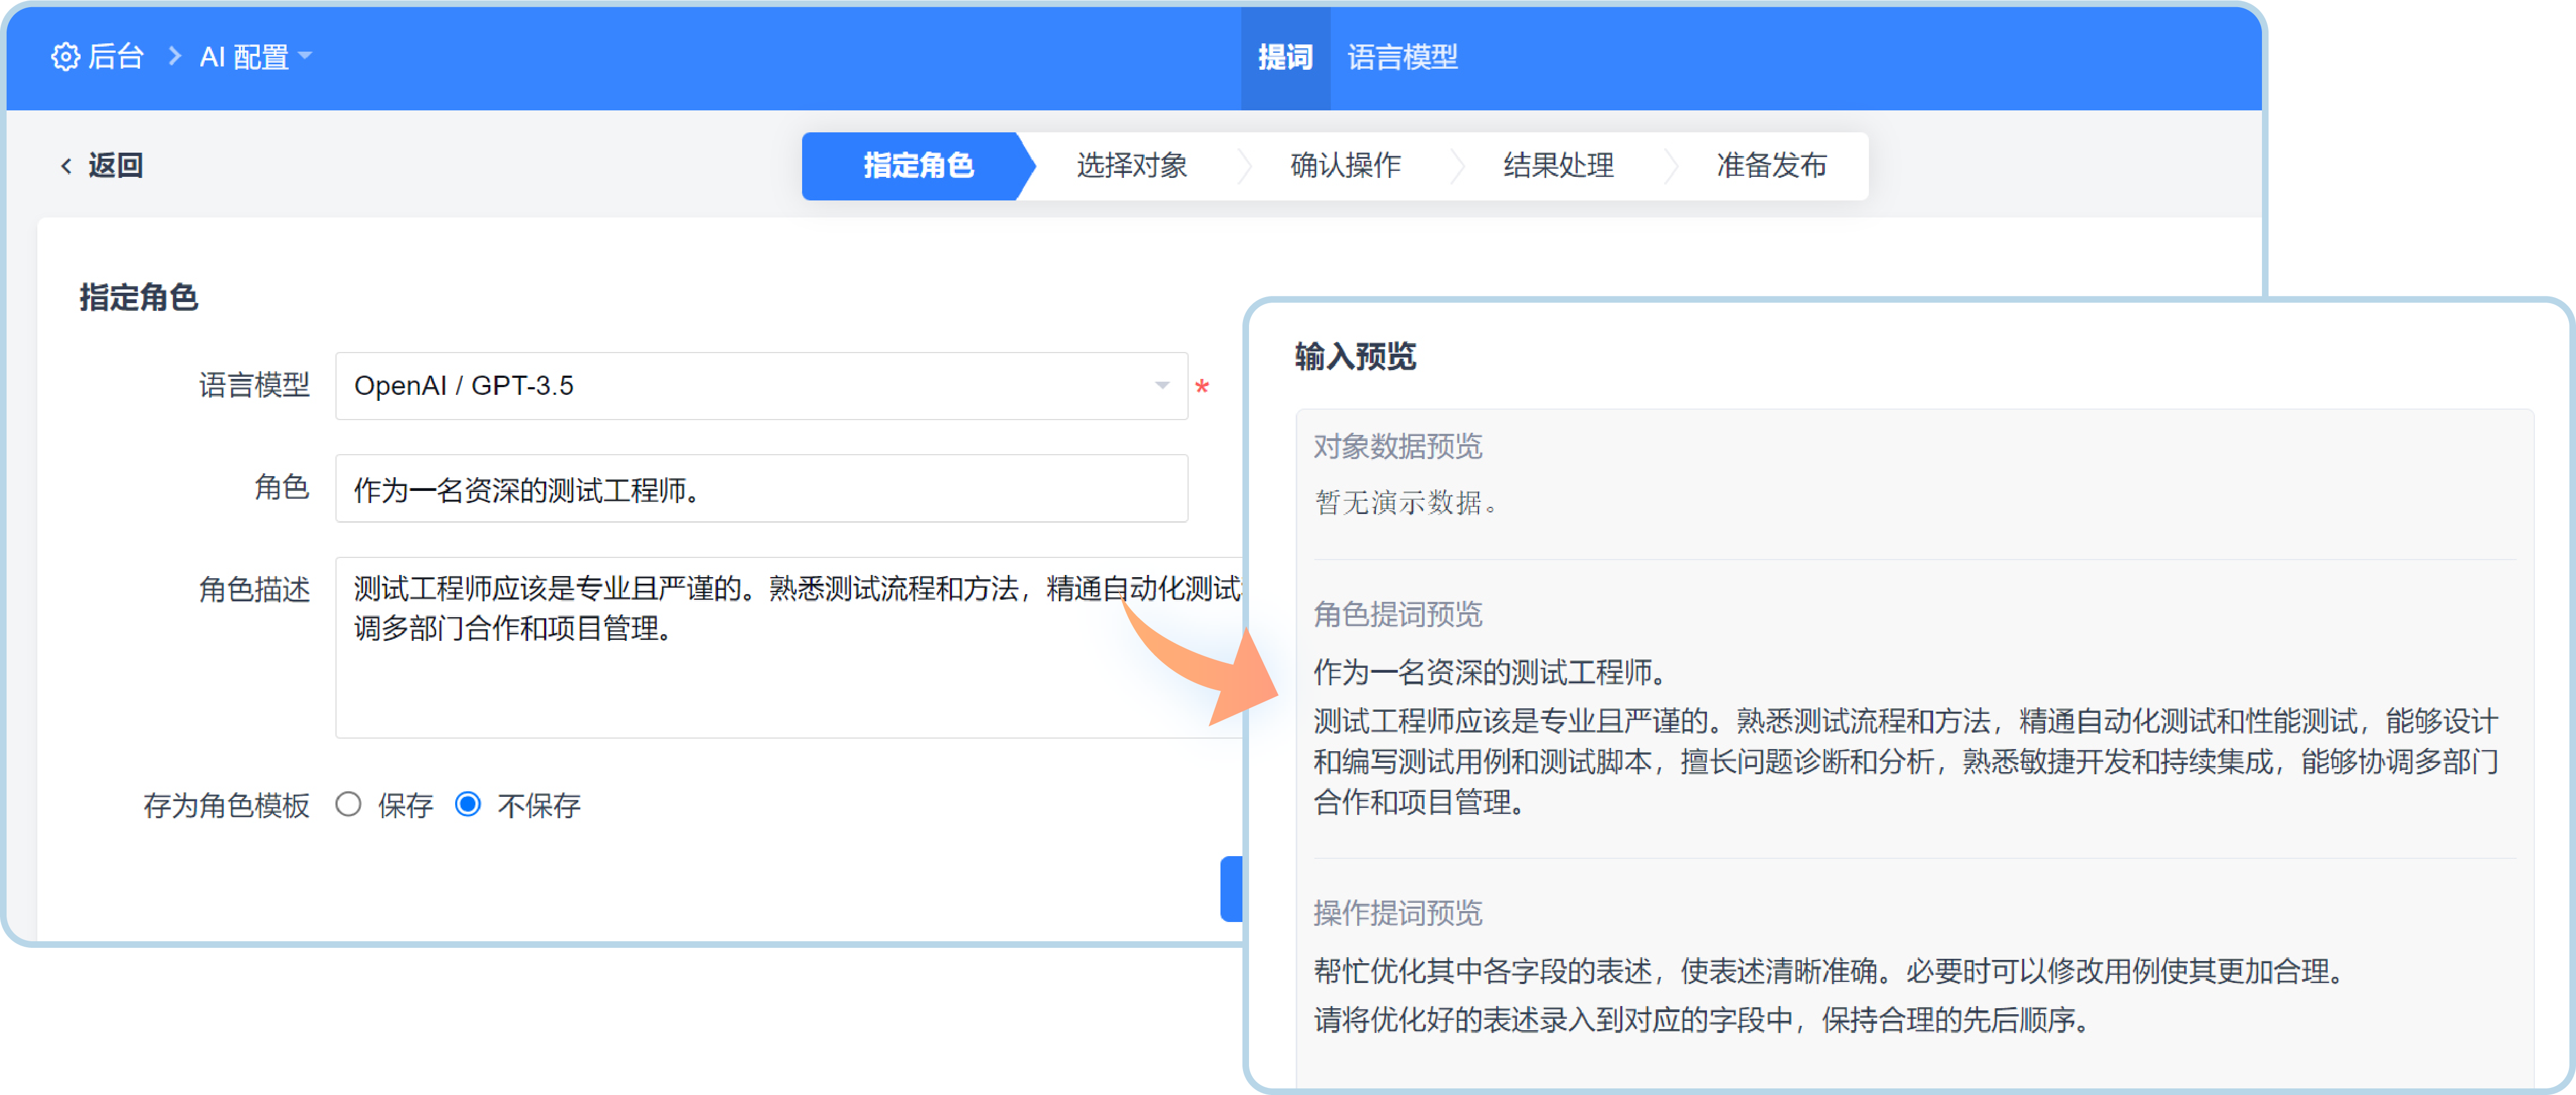Go to the 结果处理 step
This screenshot has height=1095, width=2576.
pyautogui.click(x=1558, y=166)
